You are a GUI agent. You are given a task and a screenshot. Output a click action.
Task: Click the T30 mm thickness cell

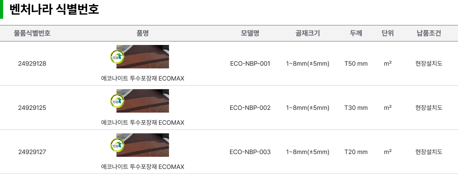356,108
